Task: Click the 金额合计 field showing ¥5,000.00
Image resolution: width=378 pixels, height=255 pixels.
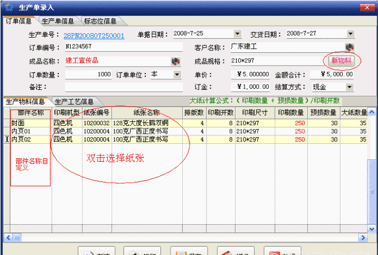Action: pyautogui.click(x=331, y=74)
